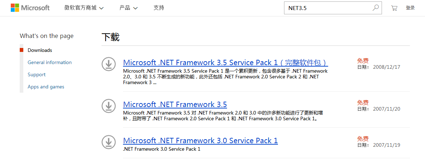Click the 登录 sign-in link
The image size is (425, 160).
(x=410, y=8)
